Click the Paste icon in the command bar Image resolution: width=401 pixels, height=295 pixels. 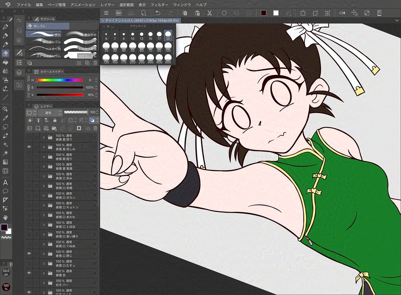tap(197, 13)
